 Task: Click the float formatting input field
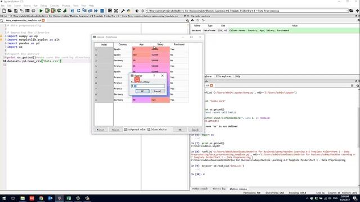[148, 86]
